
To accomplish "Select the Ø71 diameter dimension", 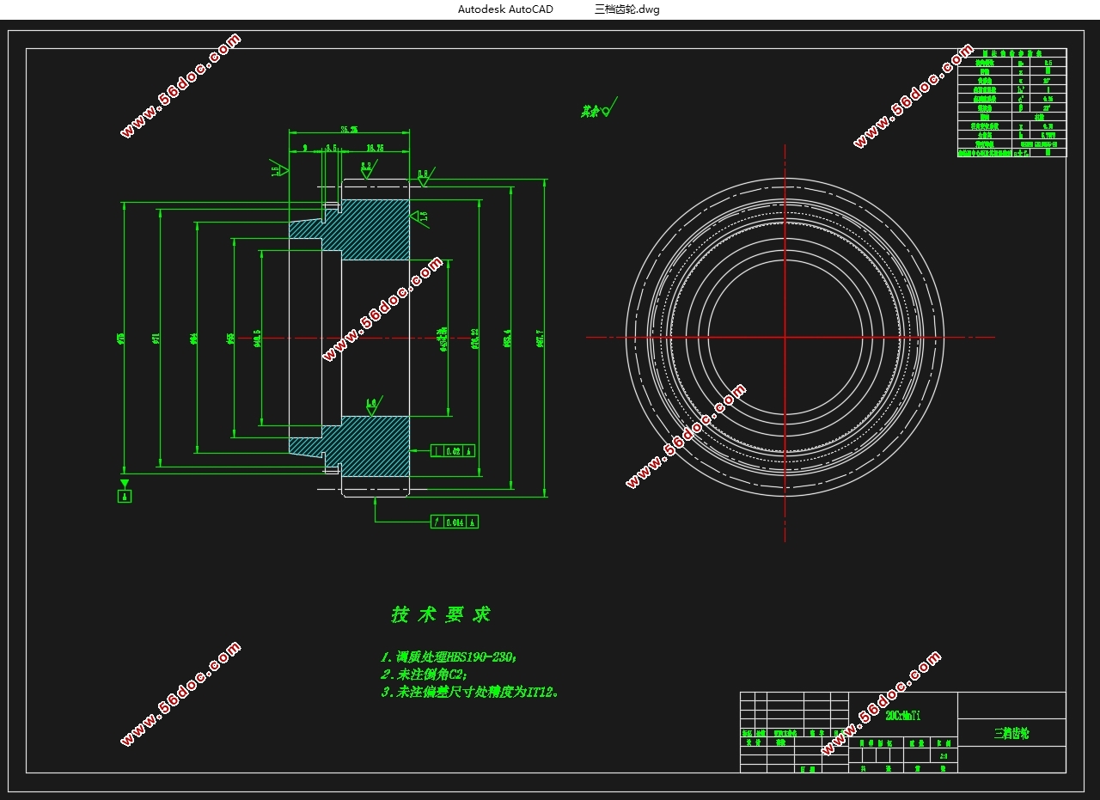I will [x=156, y=338].
